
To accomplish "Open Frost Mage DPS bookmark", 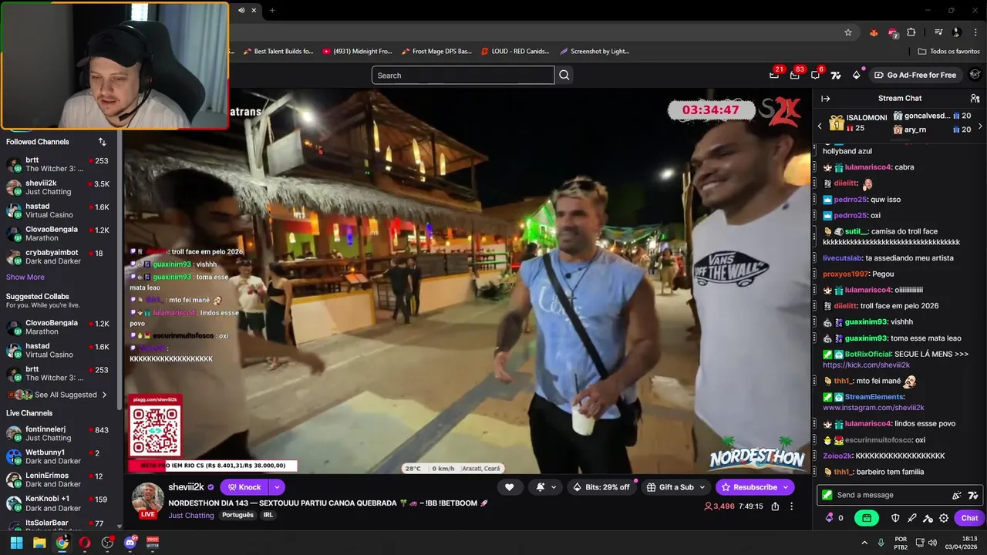I will pos(436,52).
